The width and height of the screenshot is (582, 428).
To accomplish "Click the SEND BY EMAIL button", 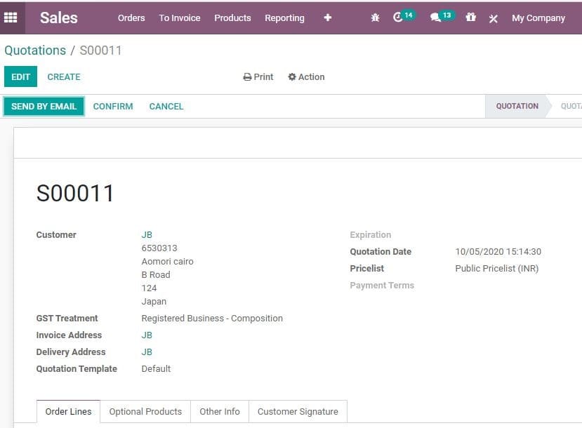I will 44,106.
